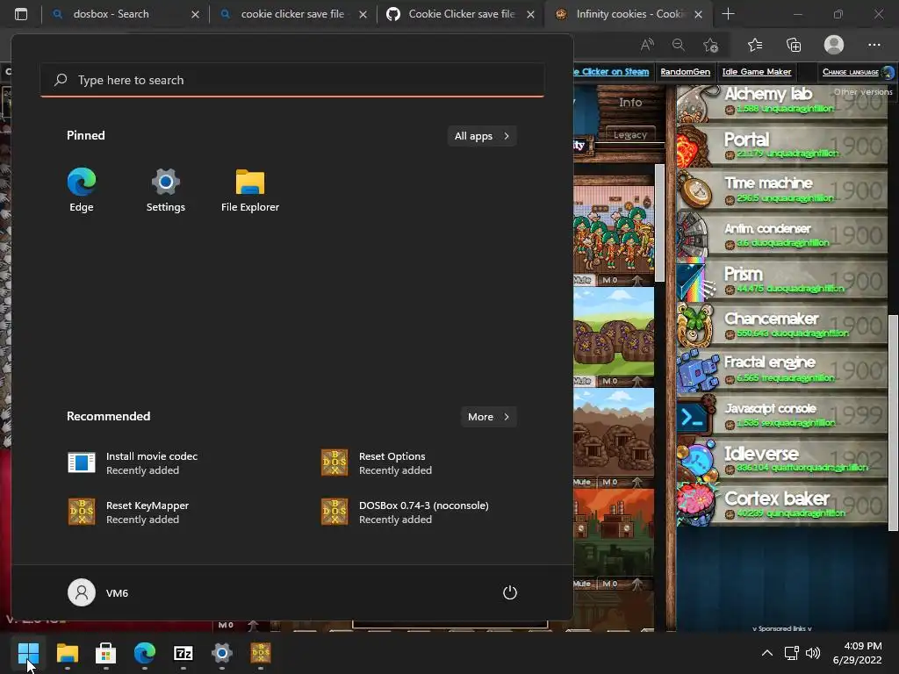
Task: Expand More recommended items
Action: pos(488,417)
